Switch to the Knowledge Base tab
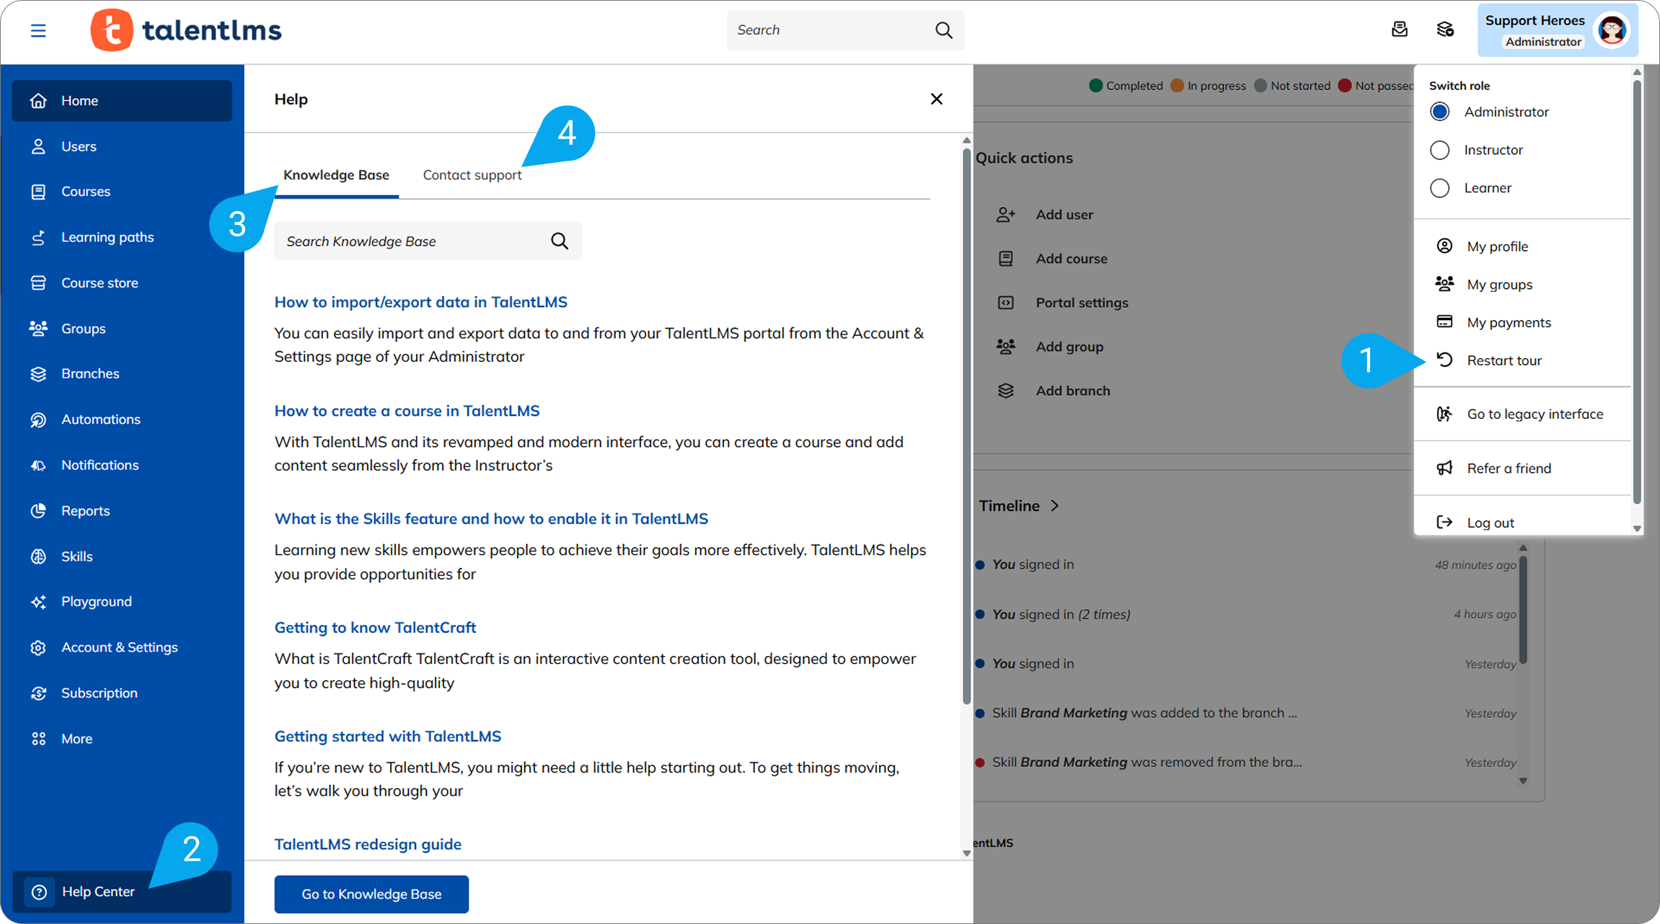 [336, 175]
